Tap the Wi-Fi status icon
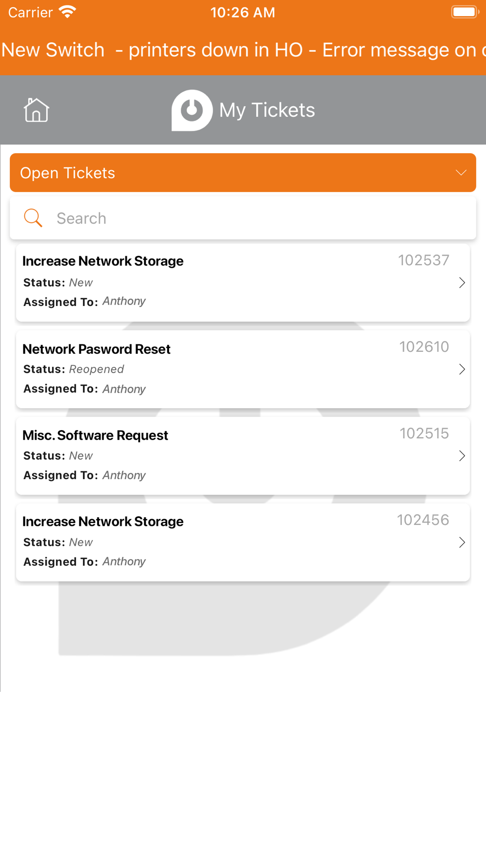The width and height of the screenshot is (486, 865). pyautogui.click(x=67, y=12)
